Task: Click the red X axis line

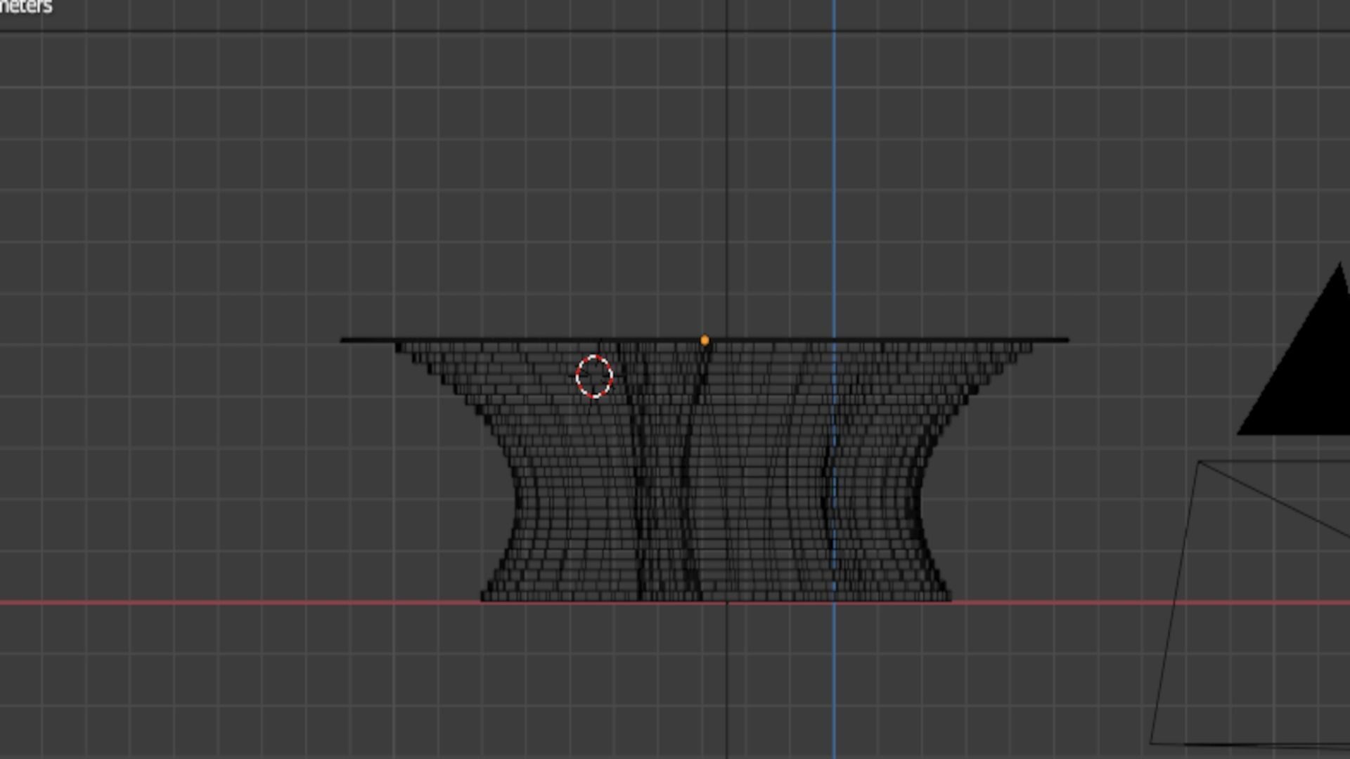Action: [x=211, y=603]
